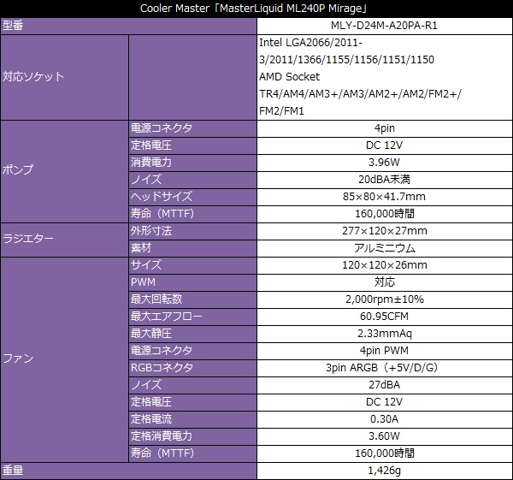Click the 外形寸法 label
The image size is (513, 480).
(151, 231)
